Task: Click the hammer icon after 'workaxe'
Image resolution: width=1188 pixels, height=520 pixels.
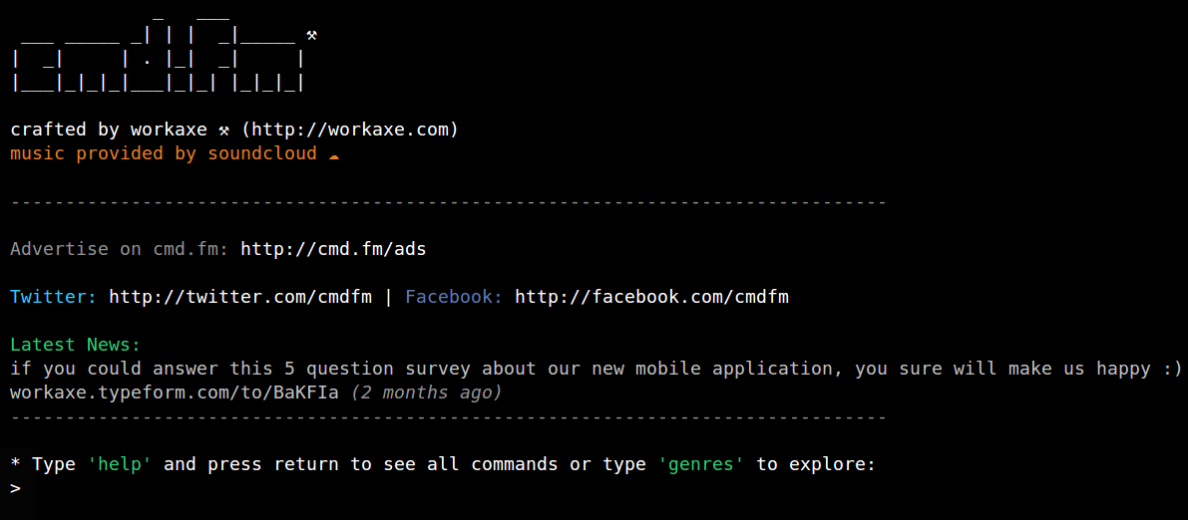Action: click(224, 130)
